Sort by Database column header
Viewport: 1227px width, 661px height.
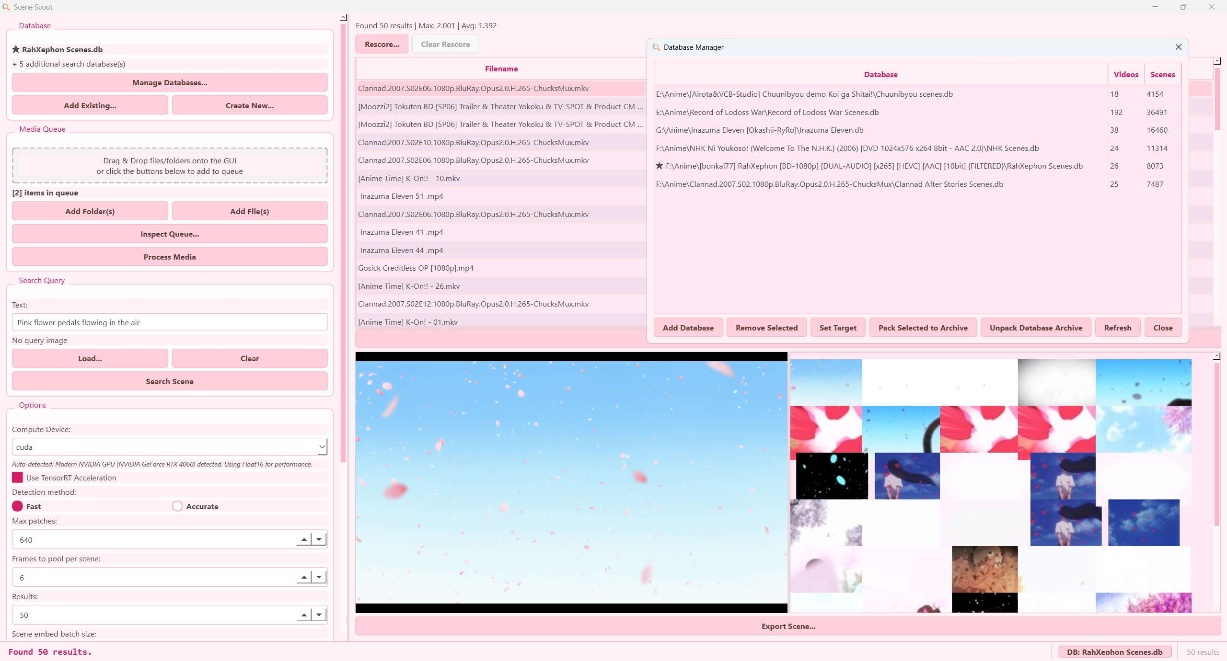[881, 74]
